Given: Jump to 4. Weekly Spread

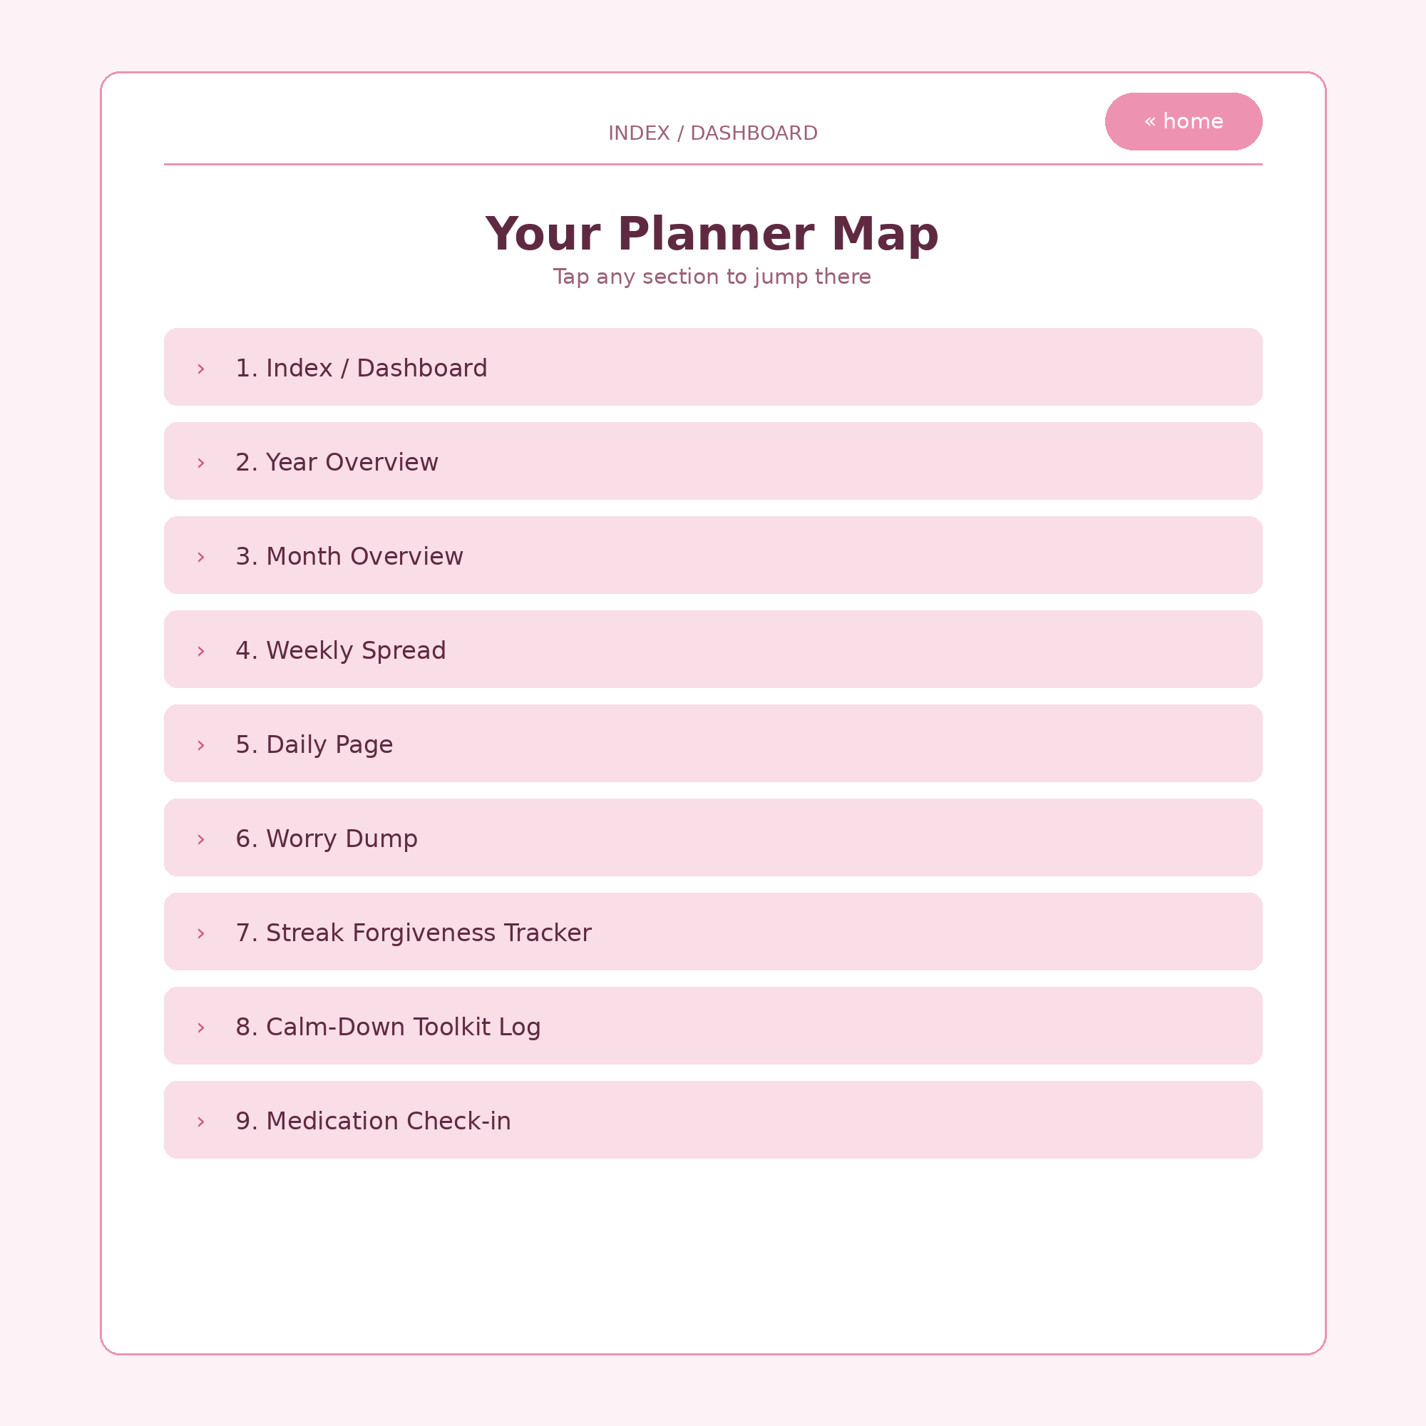Looking at the screenshot, I should coord(713,650).
